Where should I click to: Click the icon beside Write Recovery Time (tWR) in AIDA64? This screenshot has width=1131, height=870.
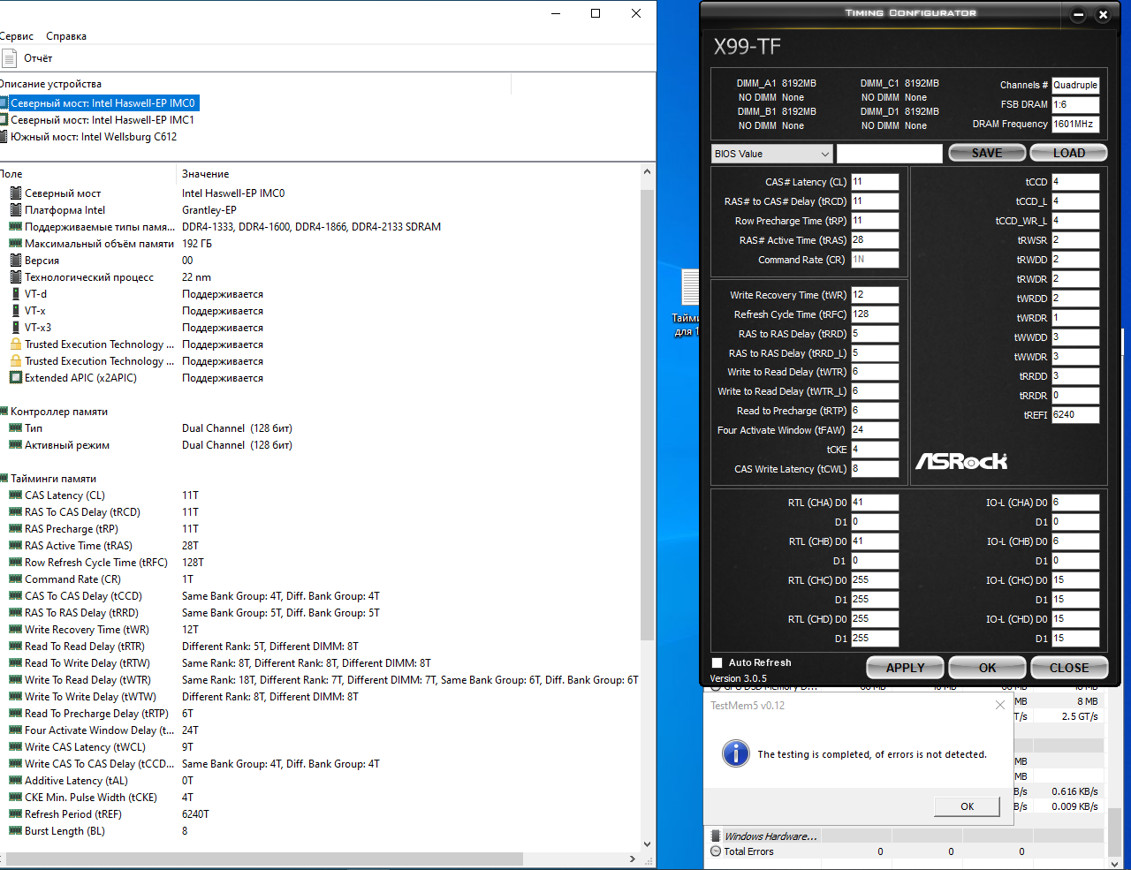coord(16,630)
